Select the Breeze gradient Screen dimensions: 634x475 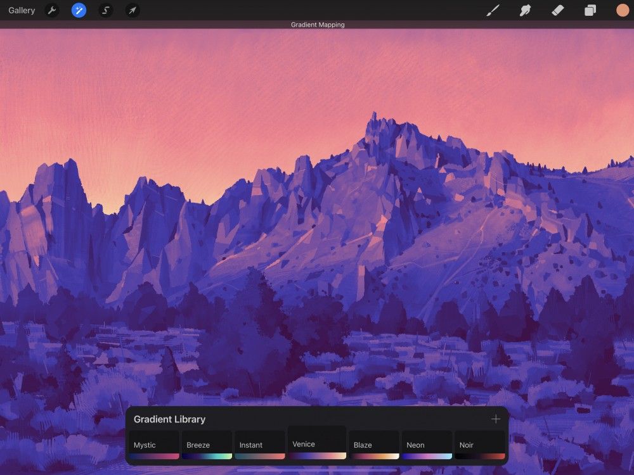(207, 443)
